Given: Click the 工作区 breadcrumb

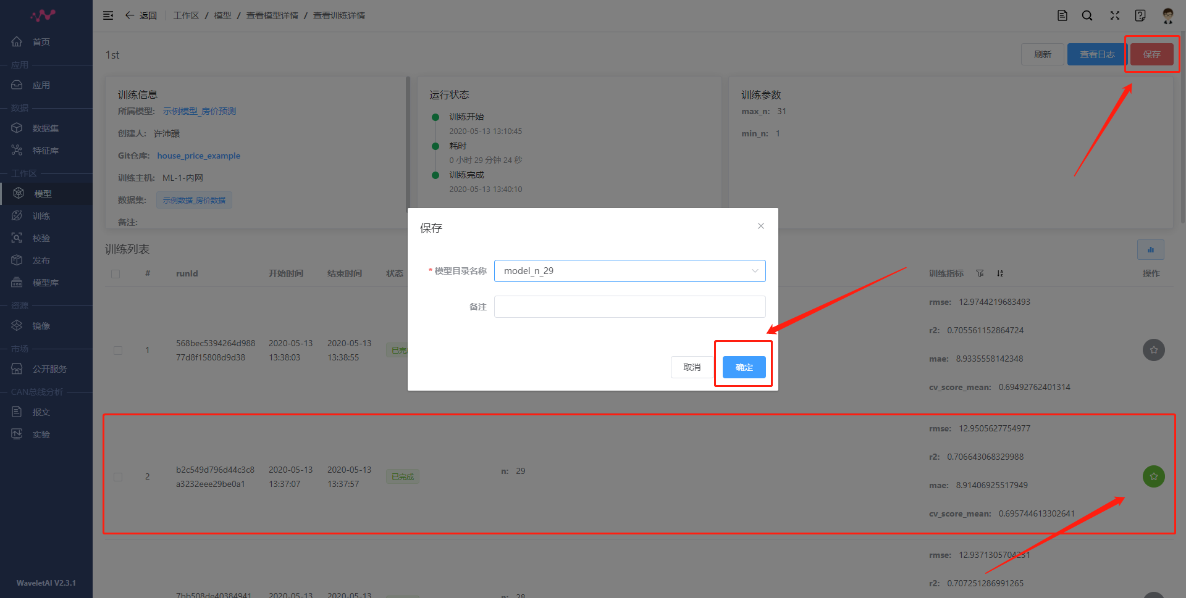Looking at the screenshot, I should coord(186,15).
